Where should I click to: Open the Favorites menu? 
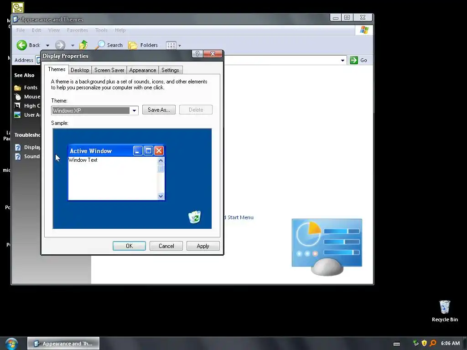(x=78, y=30)
